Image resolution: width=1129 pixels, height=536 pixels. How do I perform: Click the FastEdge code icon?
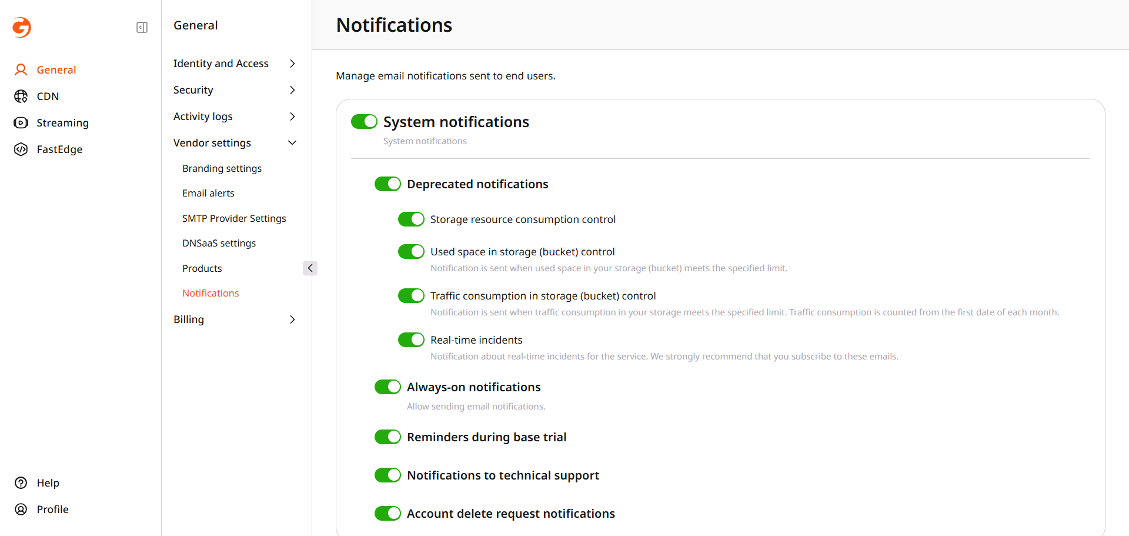click(x=21, y=149)
